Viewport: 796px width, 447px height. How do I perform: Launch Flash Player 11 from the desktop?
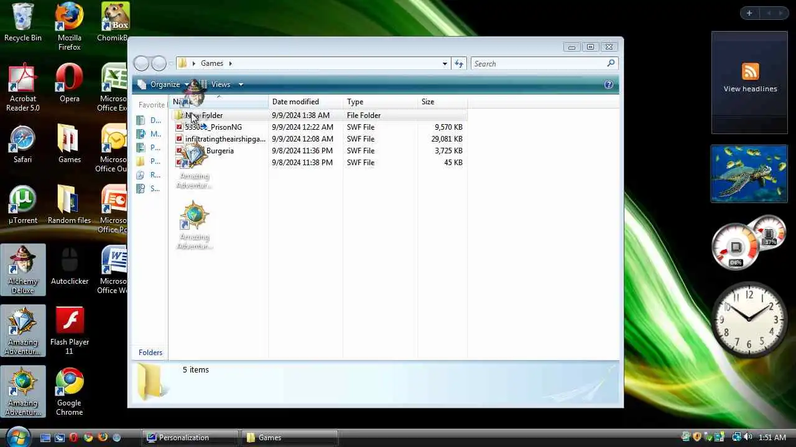69,331
